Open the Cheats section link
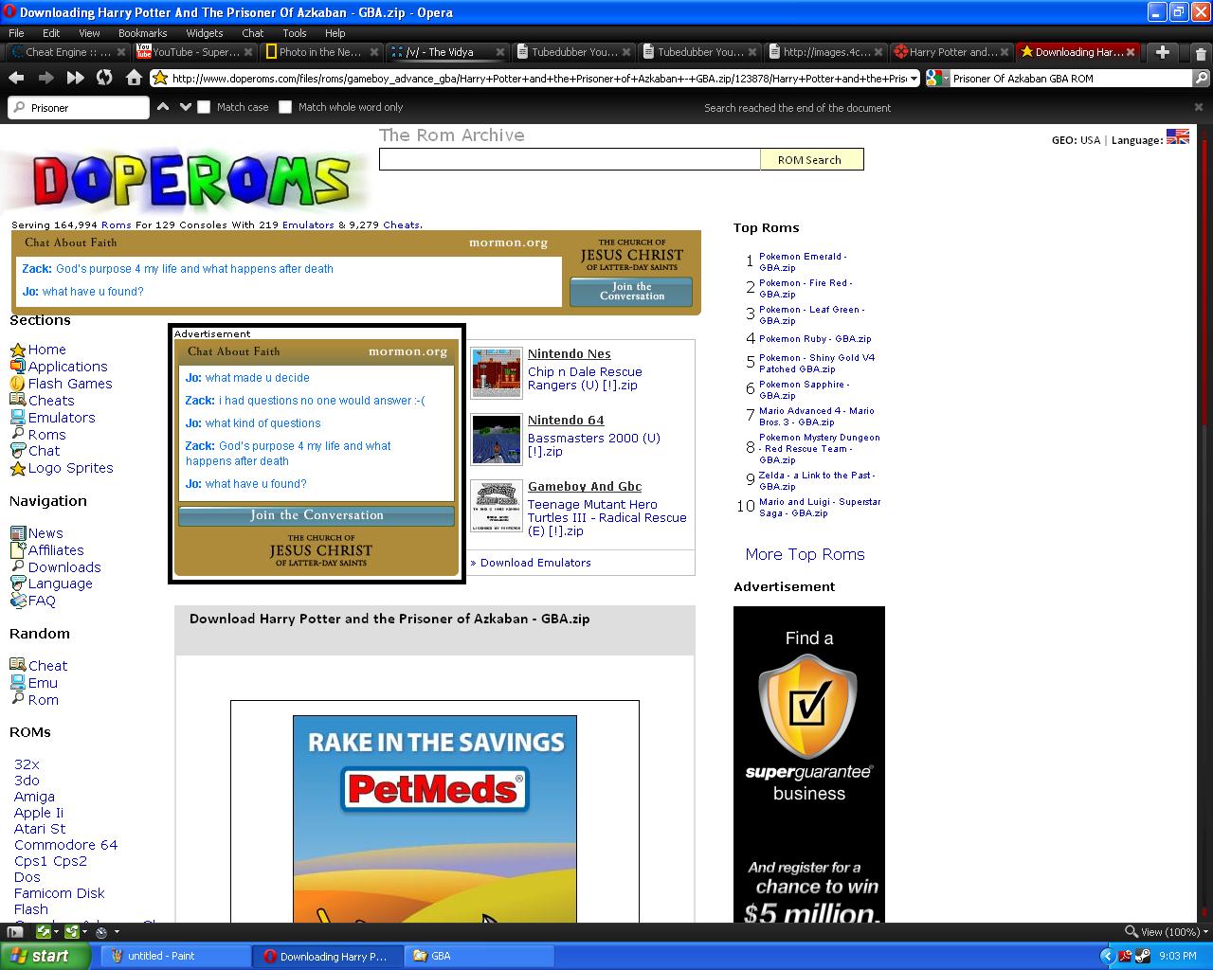The width and height of the screenshot is (1213, 970). click(x=51, y=401)
